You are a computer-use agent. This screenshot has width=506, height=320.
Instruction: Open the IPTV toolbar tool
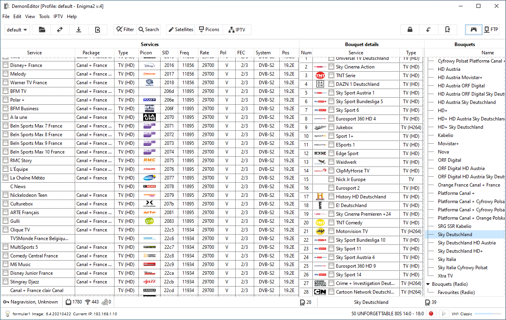coord(237,30)
